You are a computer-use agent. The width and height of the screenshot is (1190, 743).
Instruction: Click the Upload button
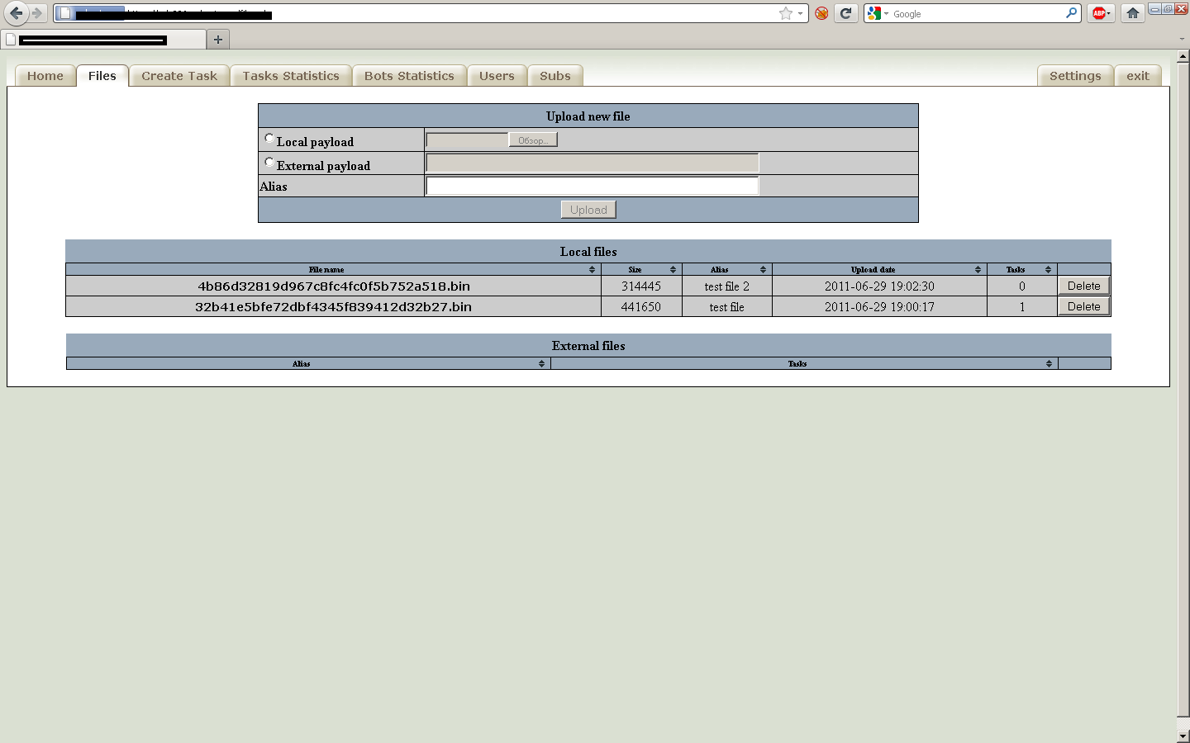coord(588,210)
